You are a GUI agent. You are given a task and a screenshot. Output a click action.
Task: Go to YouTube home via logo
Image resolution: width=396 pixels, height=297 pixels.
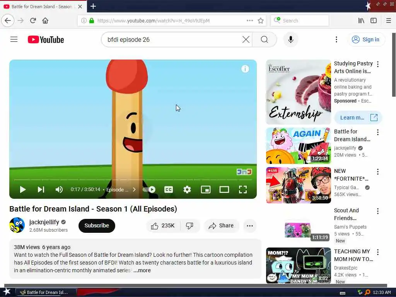46,40
